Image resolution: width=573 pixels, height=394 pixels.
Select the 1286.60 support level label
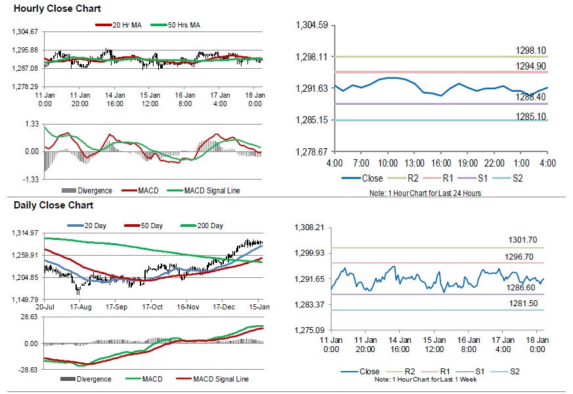click(520, 288)
